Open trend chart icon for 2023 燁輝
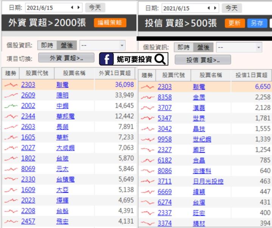This screenshot has width=272, height=228. click(x=11, y=200)
